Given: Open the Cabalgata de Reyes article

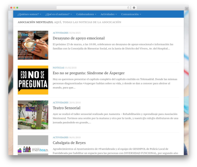Looking at the screenshot, I should click(69, 143).
